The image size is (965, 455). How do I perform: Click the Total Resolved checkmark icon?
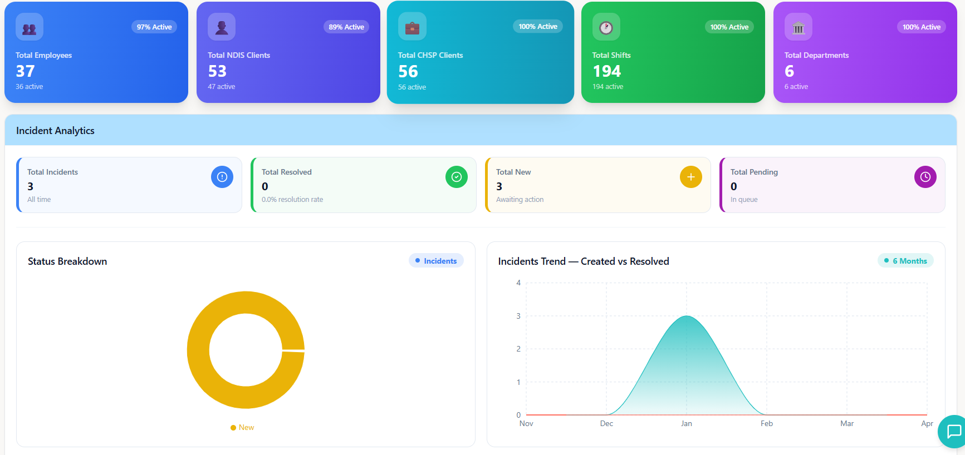(457, 177)
